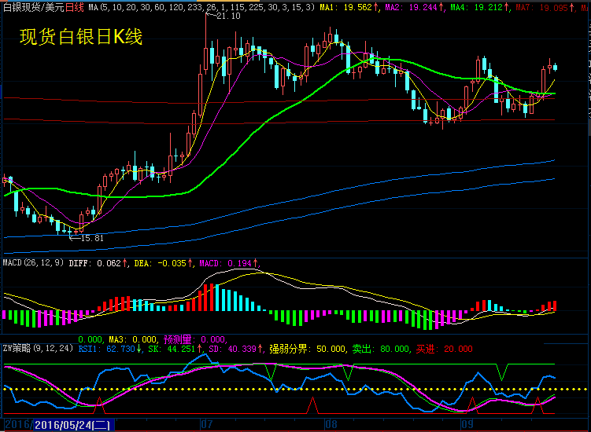
Task: Click the 15.81 low price marker
Action: [x=91, y=237]
